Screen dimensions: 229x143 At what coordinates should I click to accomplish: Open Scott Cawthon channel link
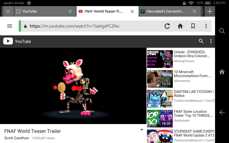point(16,138)
